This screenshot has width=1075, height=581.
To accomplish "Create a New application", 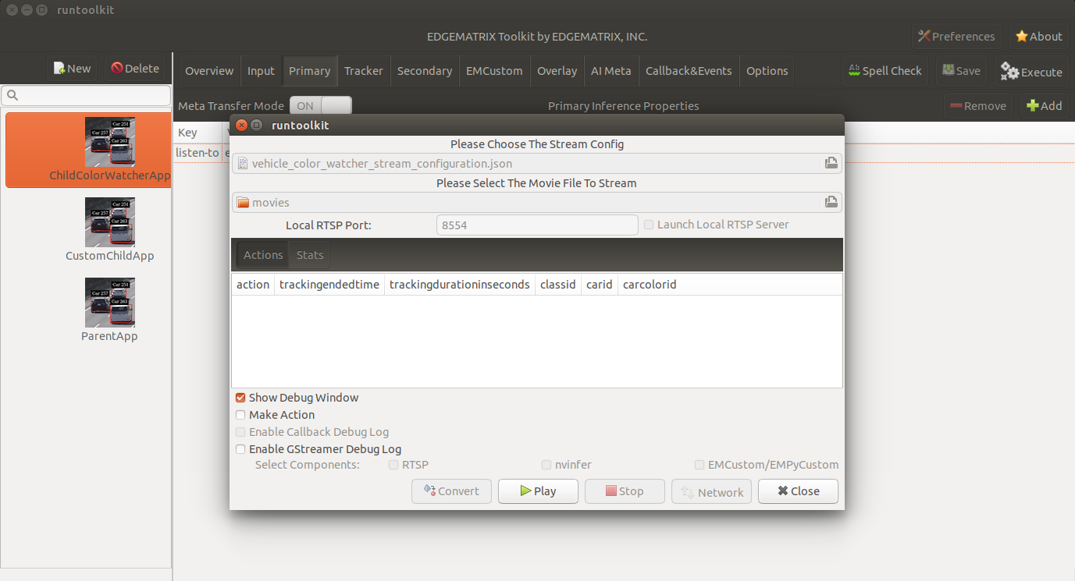I will tap(72, 69).
